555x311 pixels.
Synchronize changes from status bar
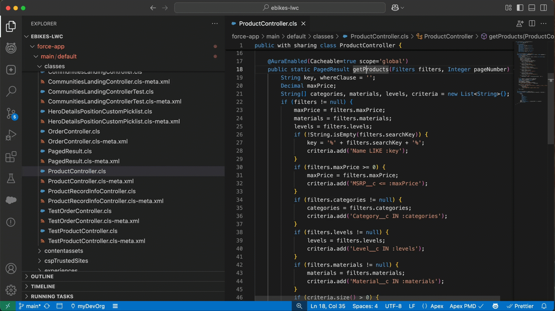[x=47, y=306]
